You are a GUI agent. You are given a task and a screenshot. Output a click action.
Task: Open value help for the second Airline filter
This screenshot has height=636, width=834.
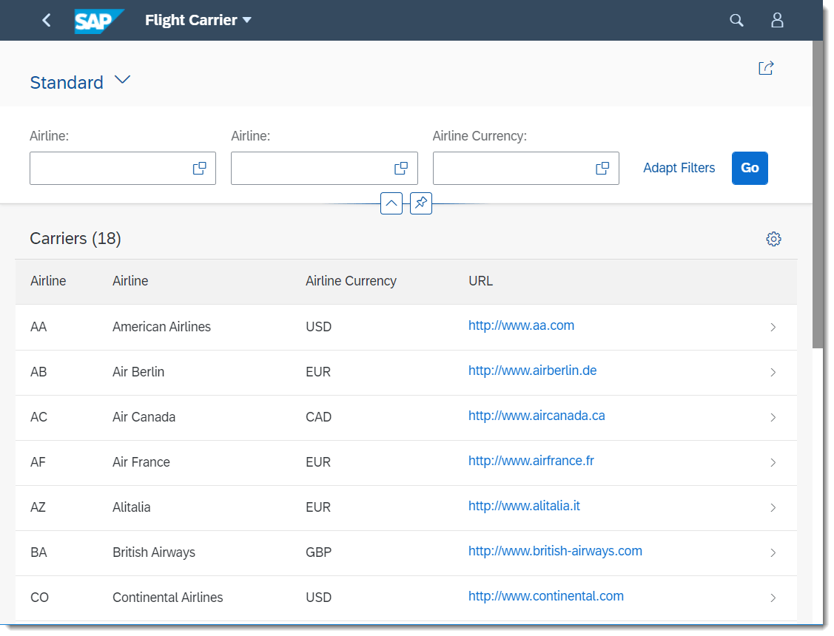400,168
